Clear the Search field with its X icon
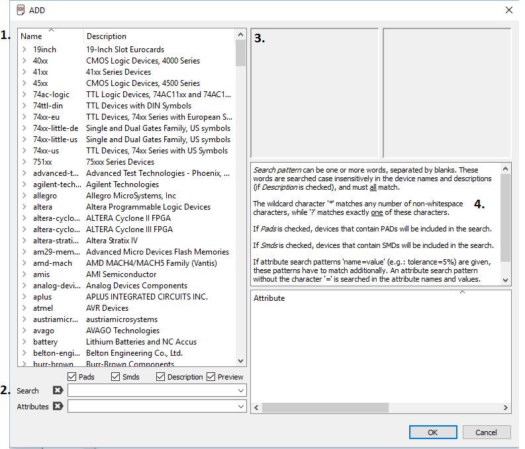 [x=58, y=390]
